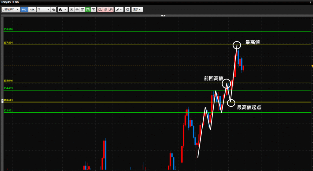This screenshot has width=313, height=171.
Task: Open the USD/JPY currency pair dropdown
Action: (x=11, y=9)
